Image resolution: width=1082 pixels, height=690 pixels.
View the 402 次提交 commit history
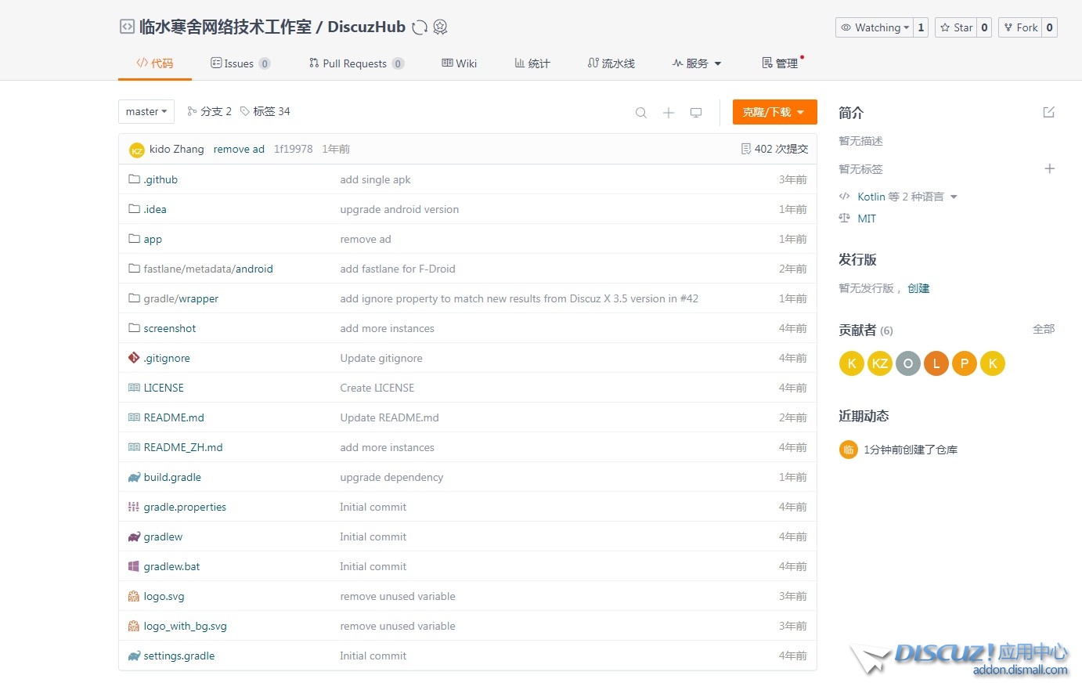click(774, 149)
